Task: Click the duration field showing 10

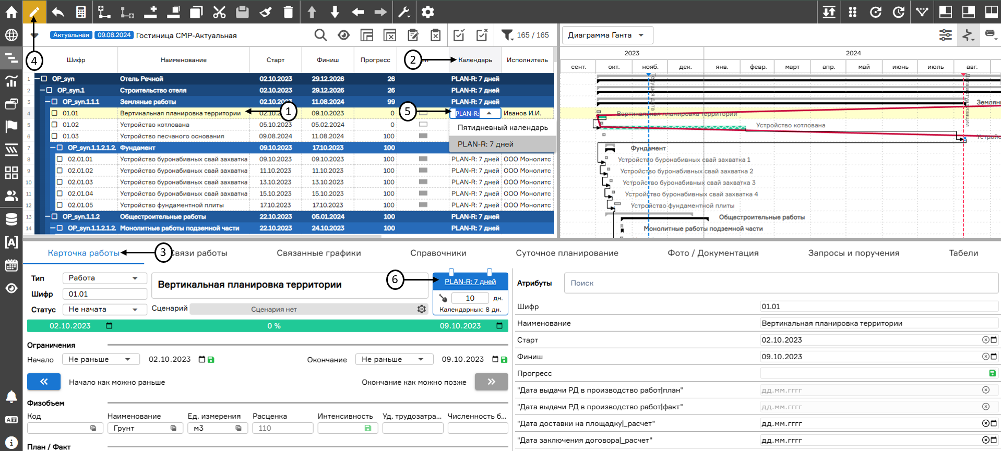Action: click(470, 298)
